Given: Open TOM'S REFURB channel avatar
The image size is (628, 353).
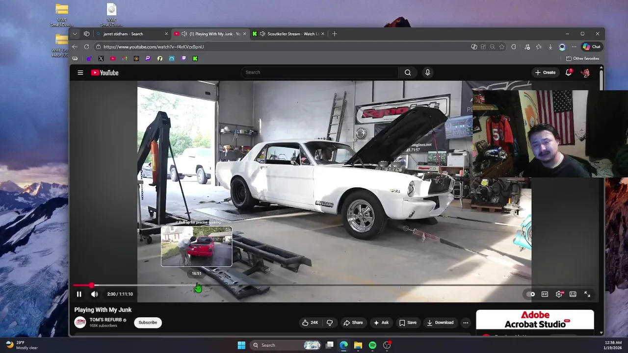Looking at the screenshot, I should pyautogui.click(x=80, y=322).
